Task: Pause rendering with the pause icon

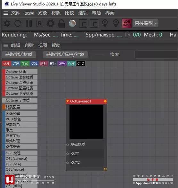Action: point(29,23)
